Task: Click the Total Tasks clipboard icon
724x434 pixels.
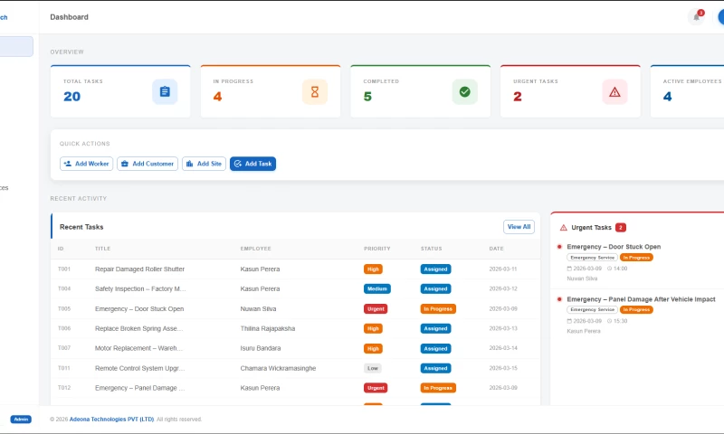Action: [x=165, y=92]
